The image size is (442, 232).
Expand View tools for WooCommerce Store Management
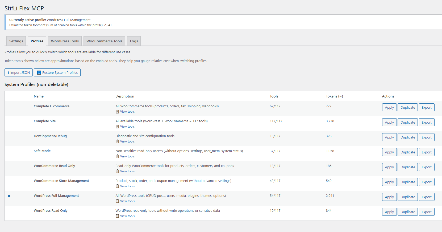coord(127,186)
